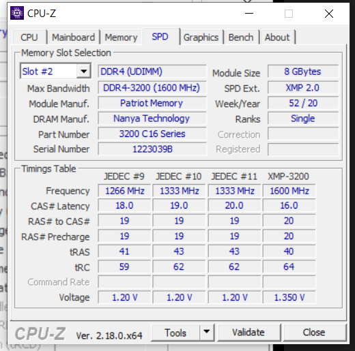Click the 3200 C16 Series part number
355x351 pixels.
pyautogui.click(x=152, y=134)
